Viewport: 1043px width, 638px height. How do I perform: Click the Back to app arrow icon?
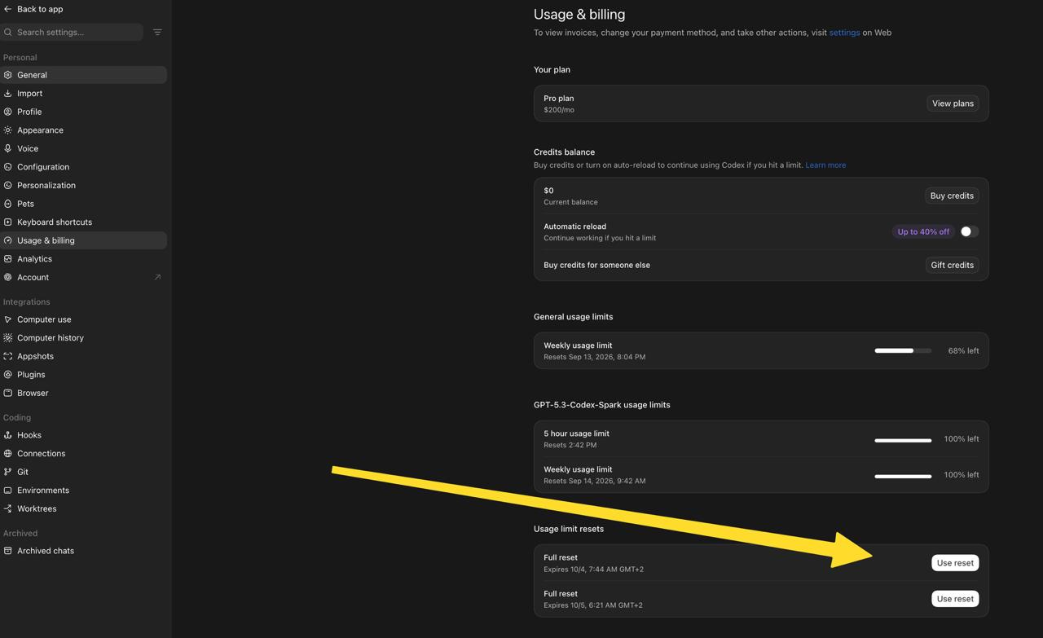coord(7,9)
